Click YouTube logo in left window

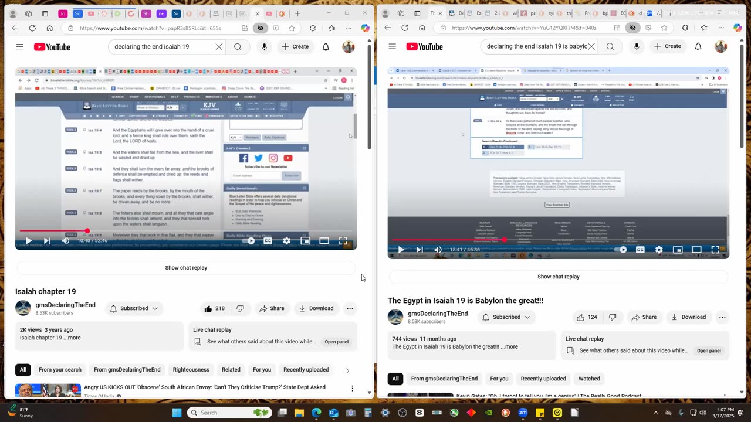pos(52,47)
